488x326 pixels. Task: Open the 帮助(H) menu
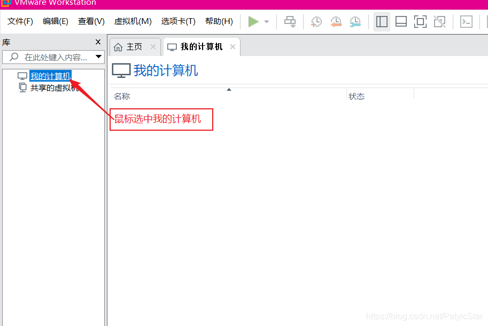(x=219, y=21)
